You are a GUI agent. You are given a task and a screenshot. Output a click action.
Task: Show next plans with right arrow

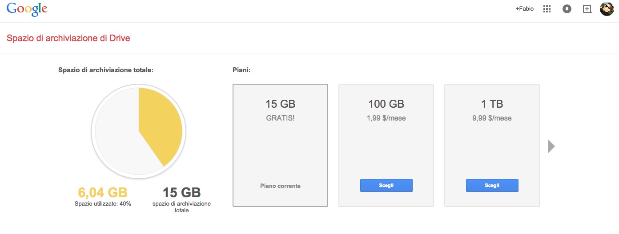(x=551, y=146)
